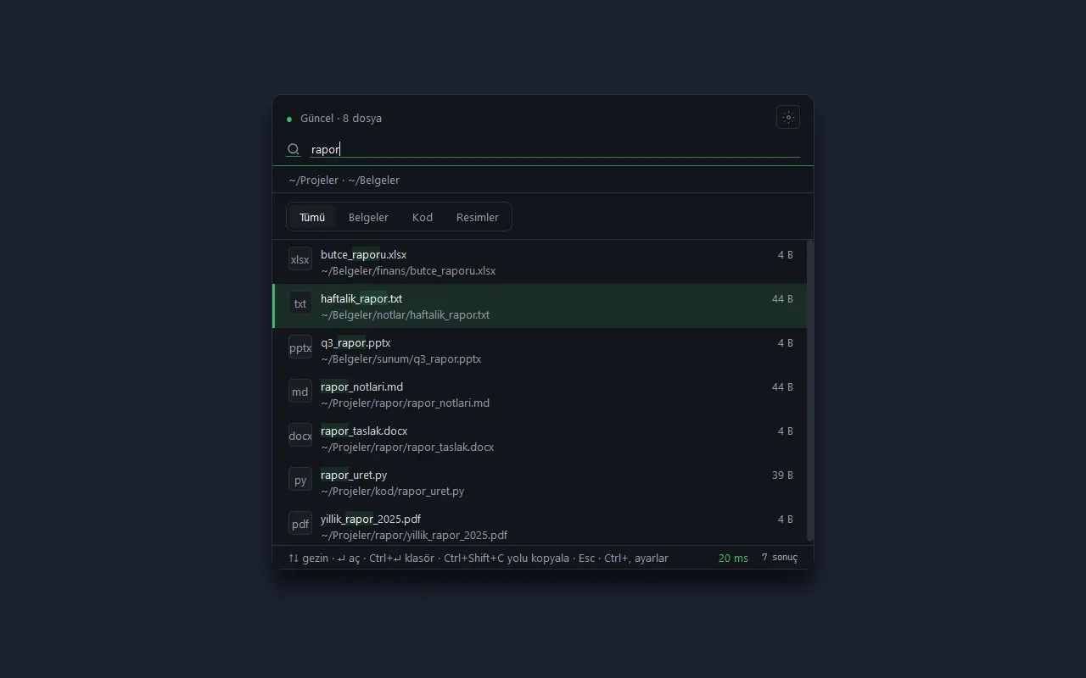
Task: Click path ~/Belgeler/finans/butce_raporu.xlsx
Action: click(x=408, y=271)
